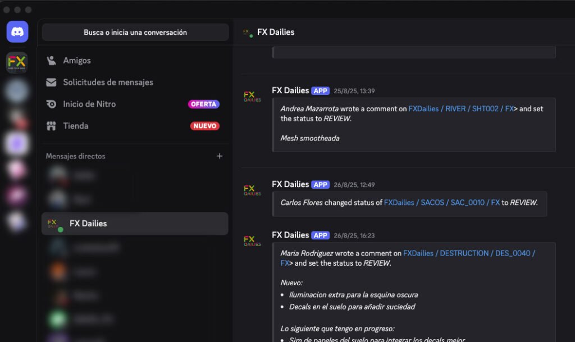This screenshot has width=575, height=342.
Task: Click FX Dailies avatar on 16:23 message
Action: pyautogui.click(x=252, y=241)
